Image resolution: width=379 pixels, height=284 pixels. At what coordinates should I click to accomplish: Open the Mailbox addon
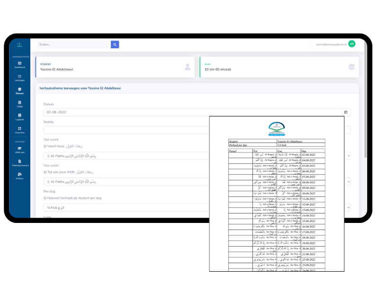[19, 176]
